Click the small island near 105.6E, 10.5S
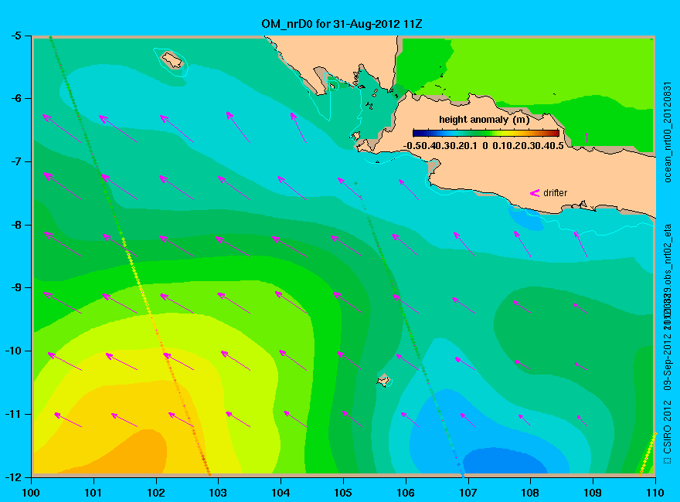Screen dimensions: 680x502 383,381
